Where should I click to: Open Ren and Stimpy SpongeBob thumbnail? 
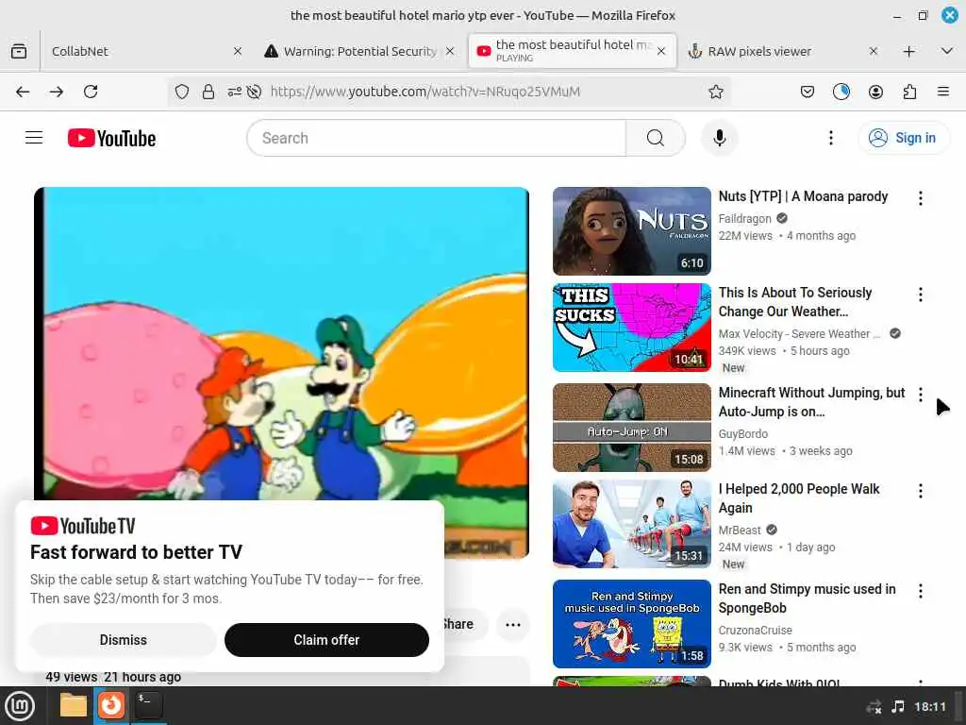click(x=631, y=624)
